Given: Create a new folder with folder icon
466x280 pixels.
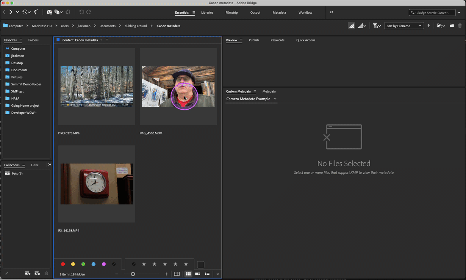Looking at the screenshot, I should (x=452, y=26).
